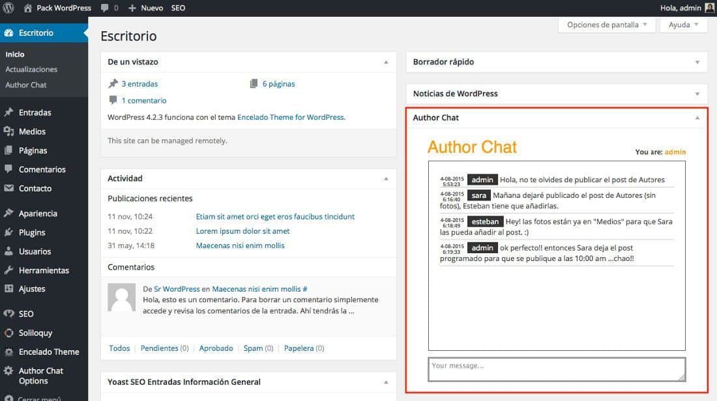Click the esteban username tag in chat
Screen dimensions: 717x401
pyautogui.click(x=485, y=221)
